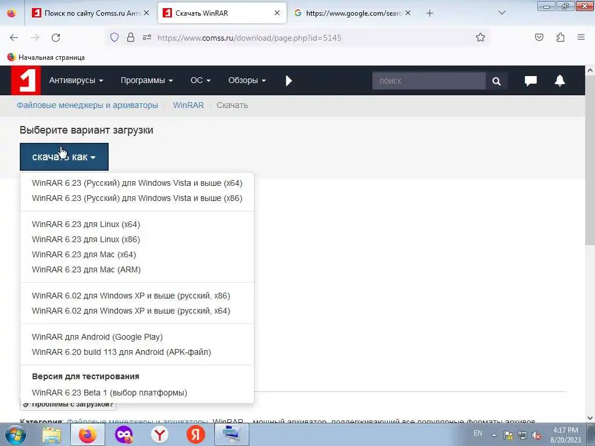Click the browser forward arrow
This screenshot has height=446, width=595.
35,38
